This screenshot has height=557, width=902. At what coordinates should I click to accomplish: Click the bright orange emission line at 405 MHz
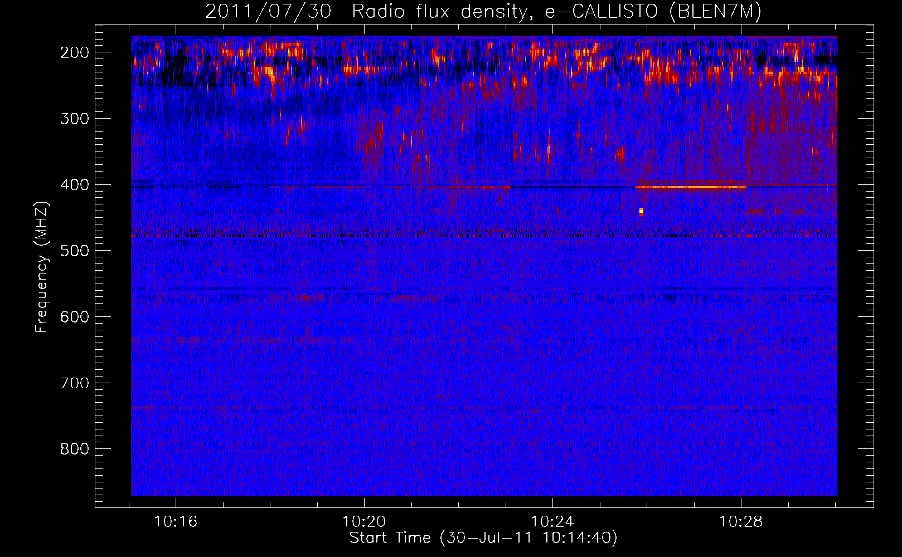point(691,188)
